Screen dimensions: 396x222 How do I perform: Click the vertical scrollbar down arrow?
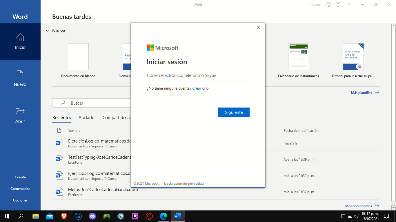[x=393, y=208]
